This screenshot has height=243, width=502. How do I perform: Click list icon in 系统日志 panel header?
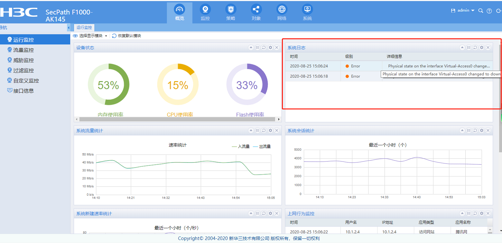pos(469,48)
